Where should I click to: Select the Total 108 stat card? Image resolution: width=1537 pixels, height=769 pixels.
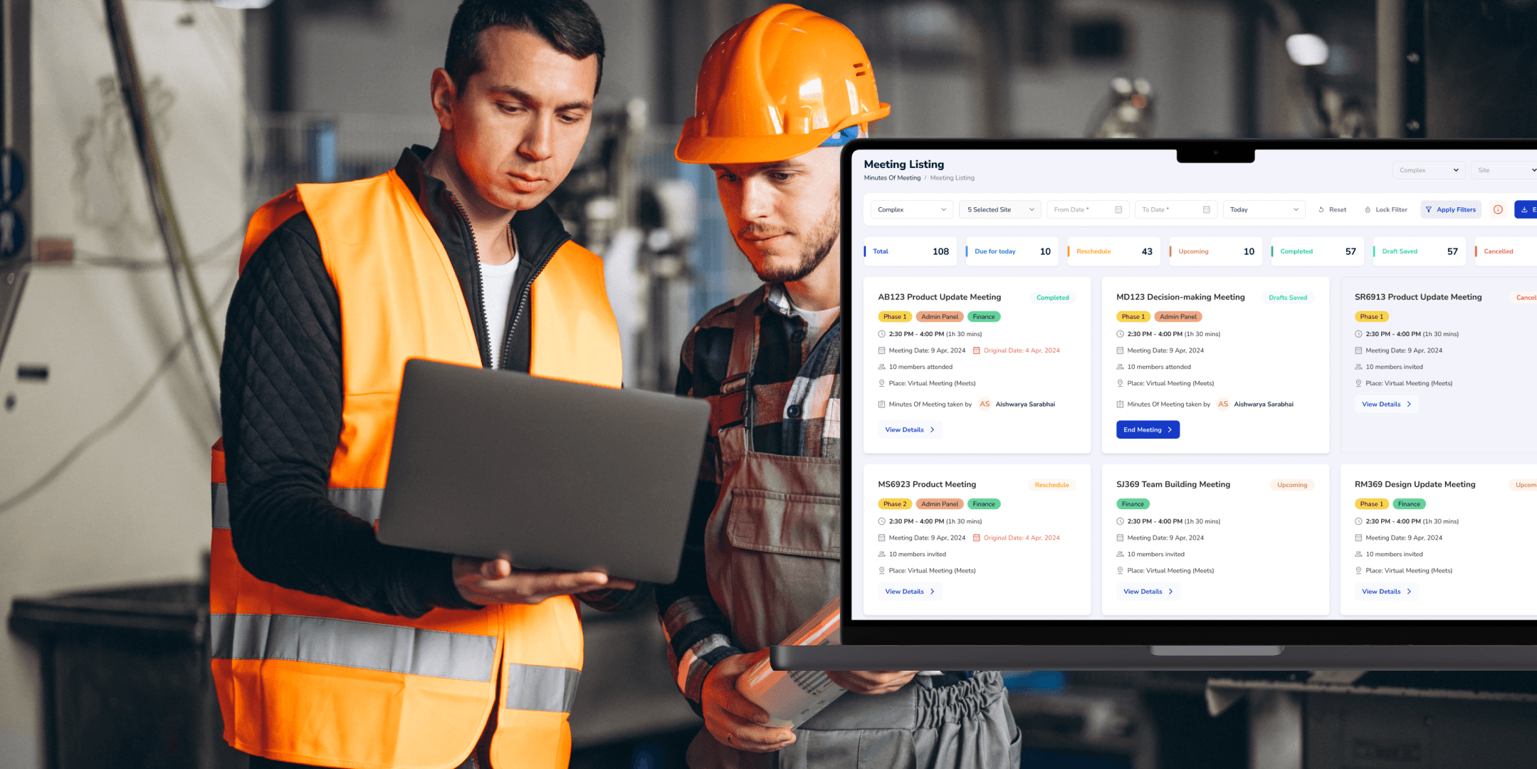[x=911, y=251]
